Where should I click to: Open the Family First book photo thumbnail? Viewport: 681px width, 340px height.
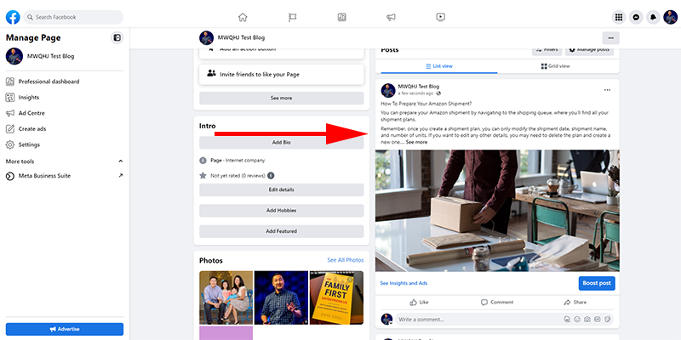(336, 298)
